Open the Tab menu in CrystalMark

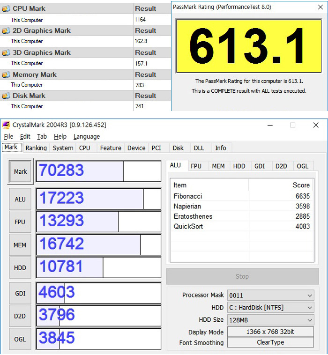[42, 137]
